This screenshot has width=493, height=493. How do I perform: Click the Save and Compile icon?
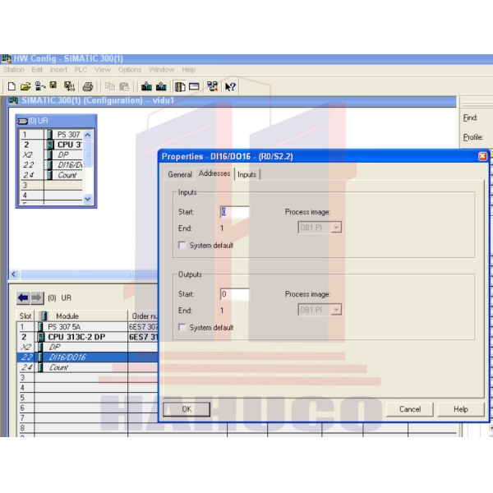(69, 86)
